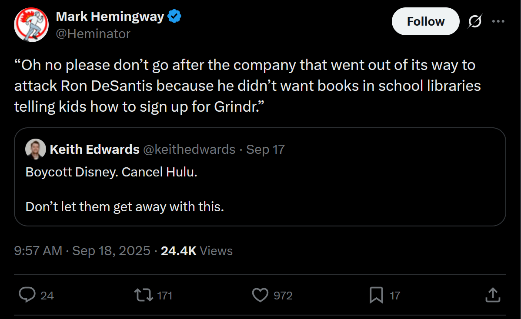Viewport: 521px width, 319px height.
Task: Open Keith Edwards' small avatar
Action: coord(36,149)
